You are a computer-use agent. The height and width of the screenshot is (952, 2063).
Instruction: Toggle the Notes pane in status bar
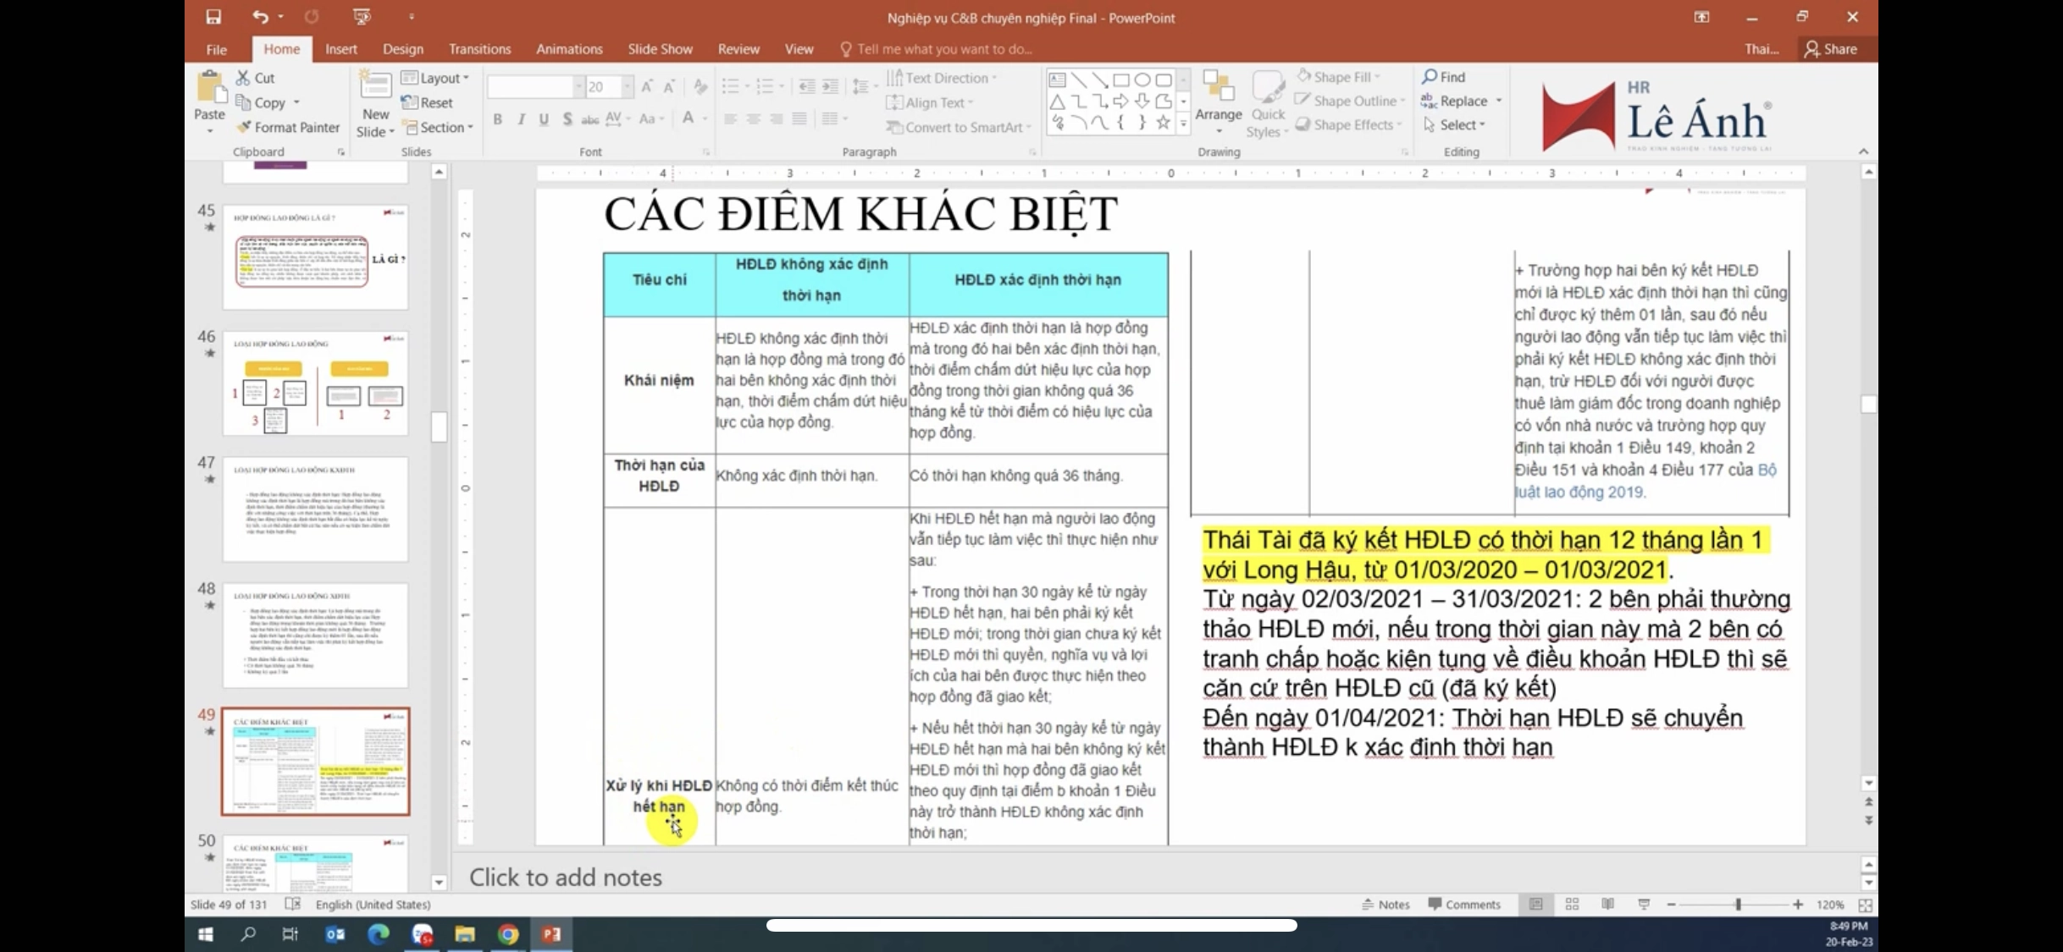(x=1385, y=905)
